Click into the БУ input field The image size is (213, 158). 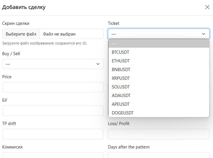[x=53, y=111]
